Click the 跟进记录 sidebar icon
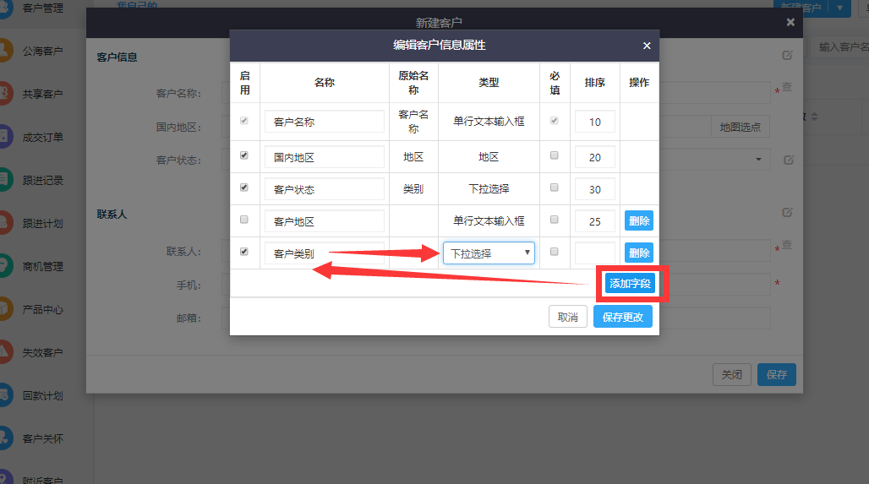 pyautogui.click(x=4, y=180)
